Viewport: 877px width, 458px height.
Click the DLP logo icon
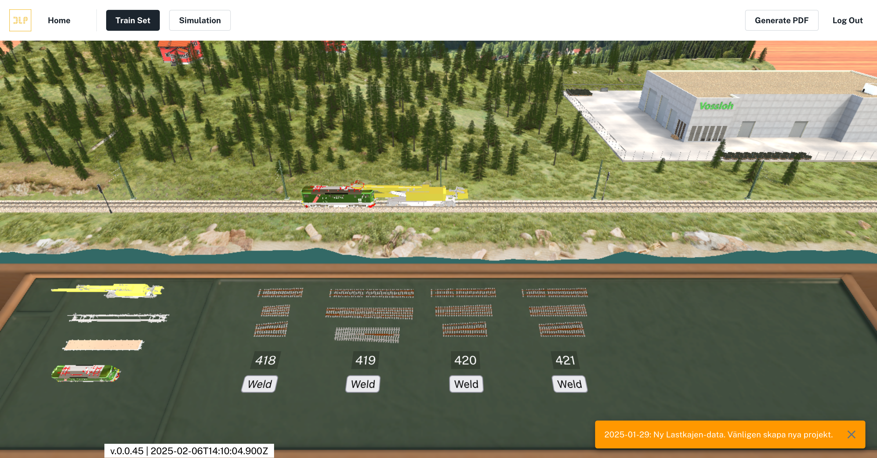(20, 20)
